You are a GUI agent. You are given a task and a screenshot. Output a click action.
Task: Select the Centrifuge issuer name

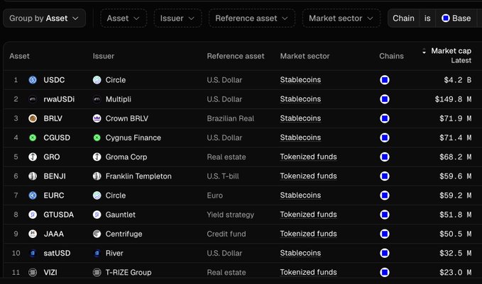coord(124,234)
